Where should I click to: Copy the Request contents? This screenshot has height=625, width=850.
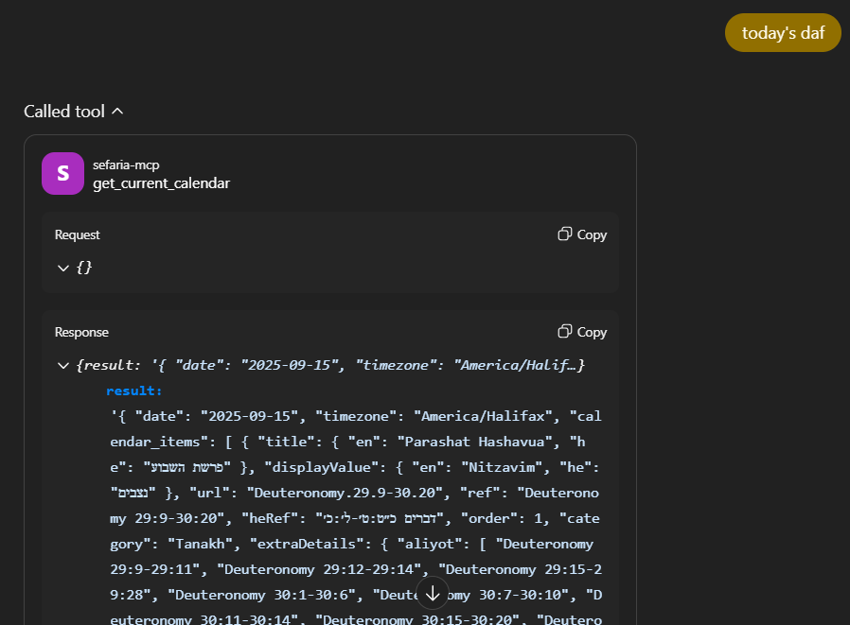(x=582, y=234)
